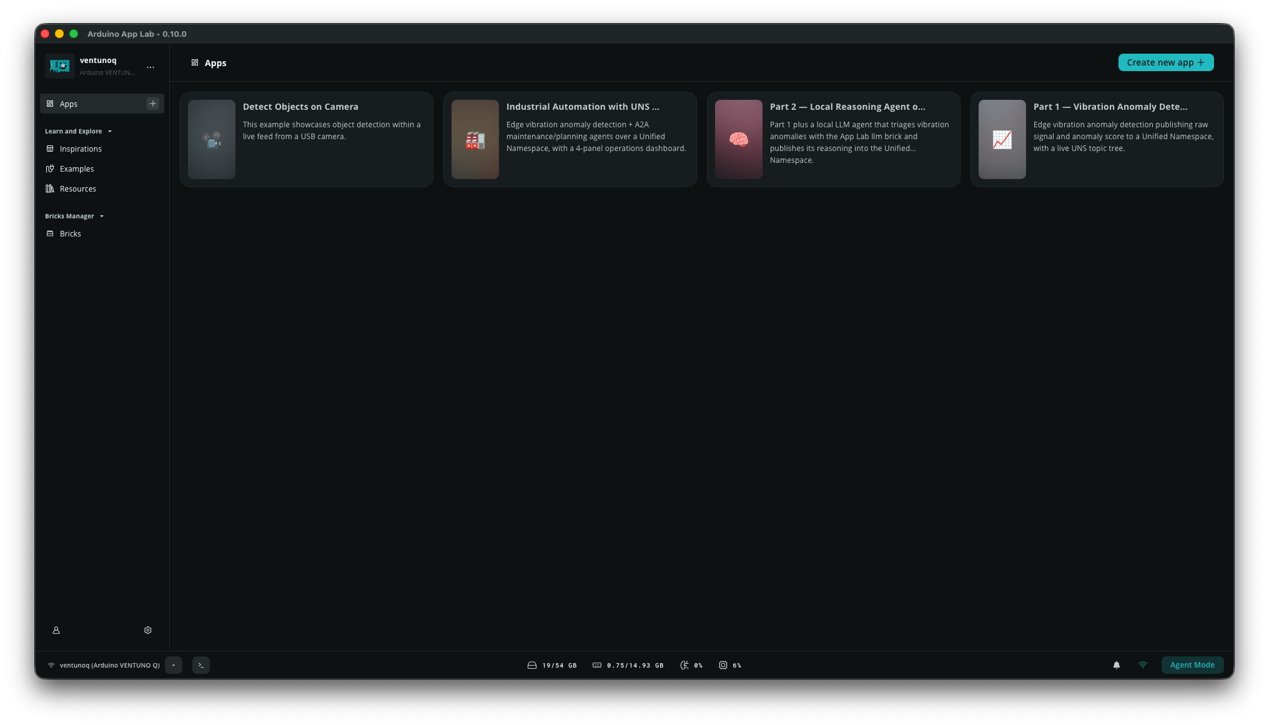This screenshot has height=725, width=1269.
Task: Click the CPU usage chip icon
Action: tap(723, 665)
